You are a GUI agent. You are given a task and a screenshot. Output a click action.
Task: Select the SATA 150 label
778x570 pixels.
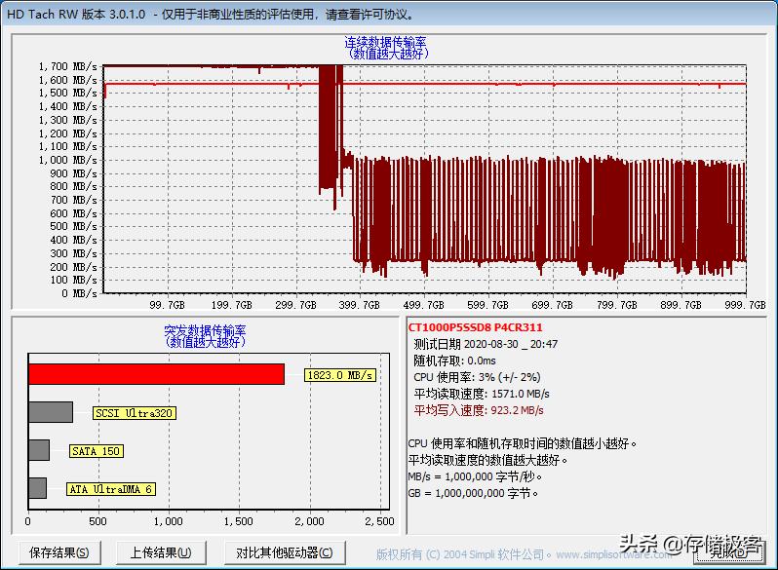point(96,451)
